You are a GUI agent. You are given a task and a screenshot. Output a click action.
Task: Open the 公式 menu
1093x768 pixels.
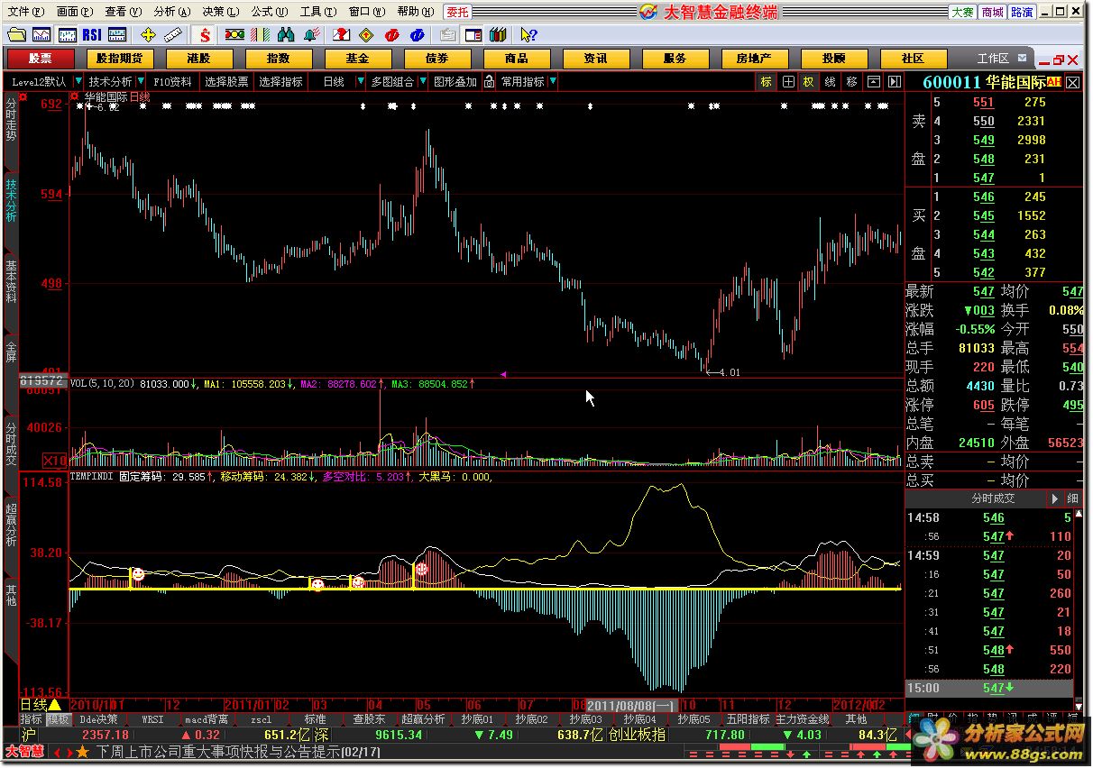click(269, 12)
